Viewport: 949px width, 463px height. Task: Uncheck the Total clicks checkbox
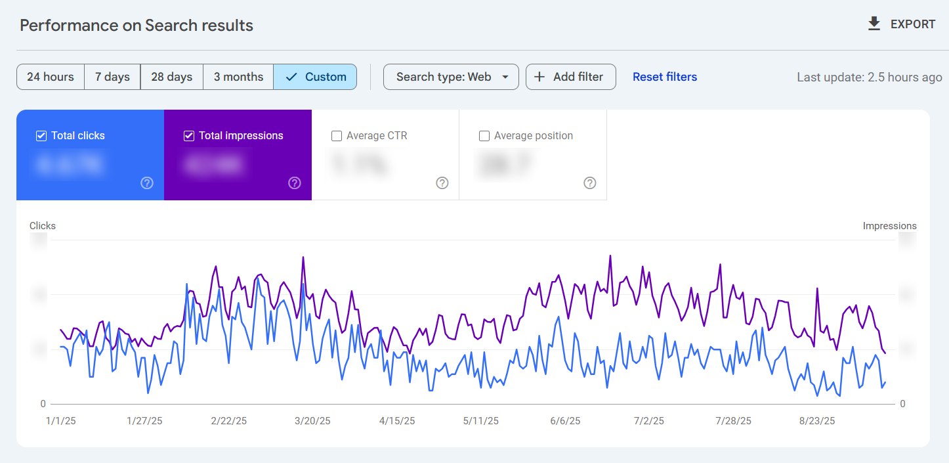click(x=41, y=135)
